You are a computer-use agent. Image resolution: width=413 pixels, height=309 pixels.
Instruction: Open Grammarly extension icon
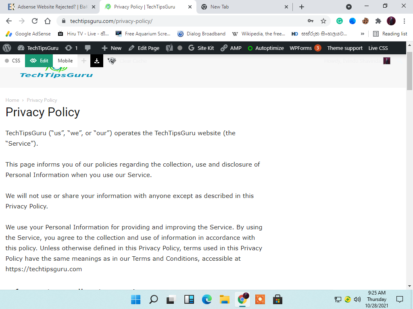click(x=340, y=21)
